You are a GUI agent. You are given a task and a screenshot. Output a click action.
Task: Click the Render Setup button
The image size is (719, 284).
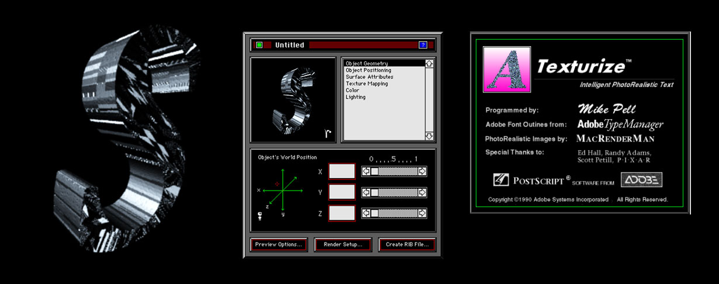point(343,245)
